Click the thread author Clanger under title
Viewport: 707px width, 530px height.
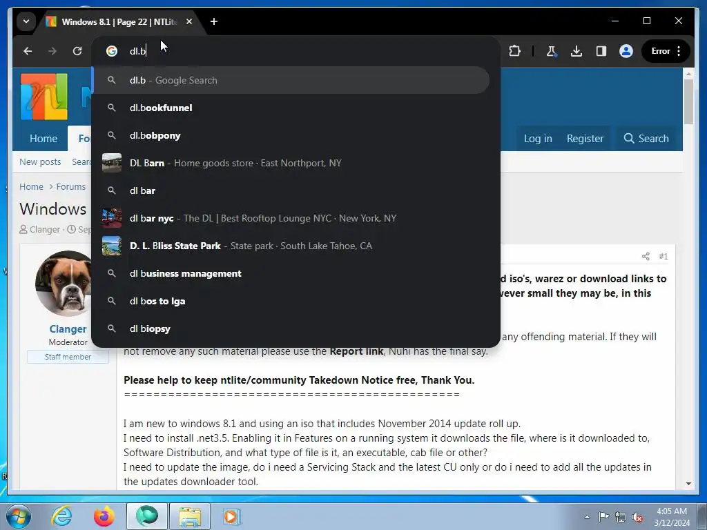click(x=45, y=229)
